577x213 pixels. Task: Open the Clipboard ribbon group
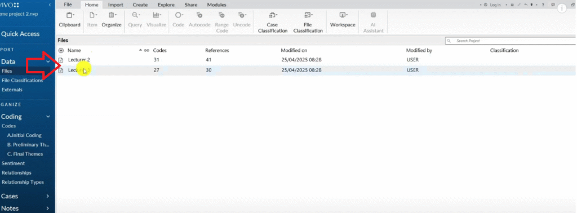coord(69,20)
